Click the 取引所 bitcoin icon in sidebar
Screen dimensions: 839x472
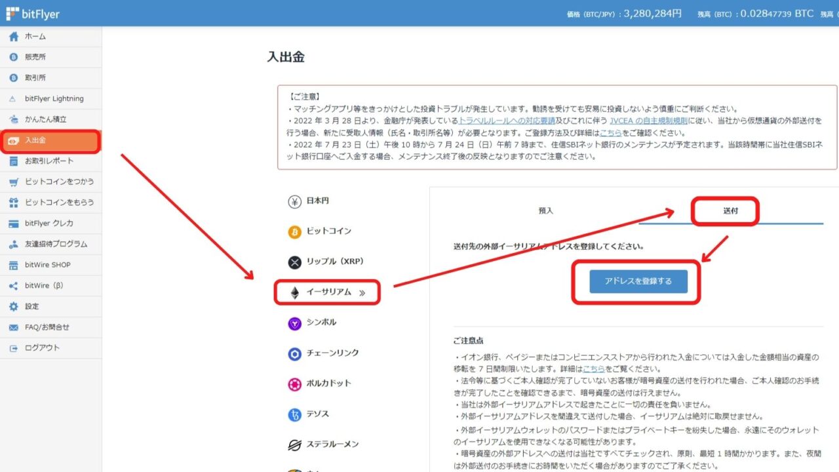(13, 78)
